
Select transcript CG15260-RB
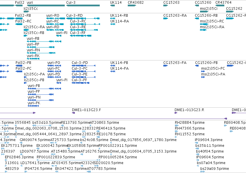pos(206,16)
